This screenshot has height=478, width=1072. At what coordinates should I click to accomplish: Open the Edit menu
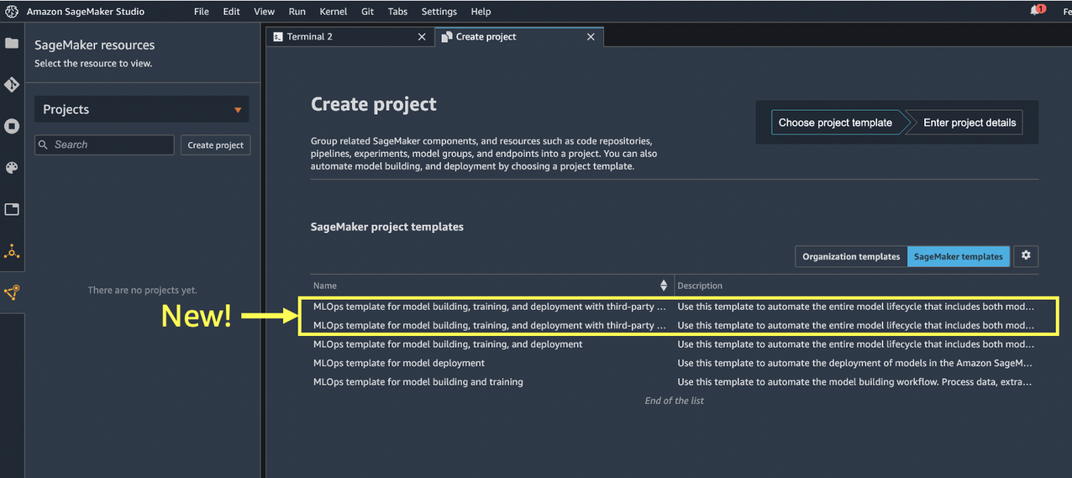click(x=232, y=12)
